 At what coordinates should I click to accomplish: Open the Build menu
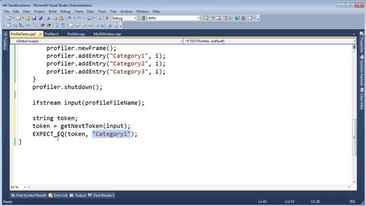(x=52, y=11)
